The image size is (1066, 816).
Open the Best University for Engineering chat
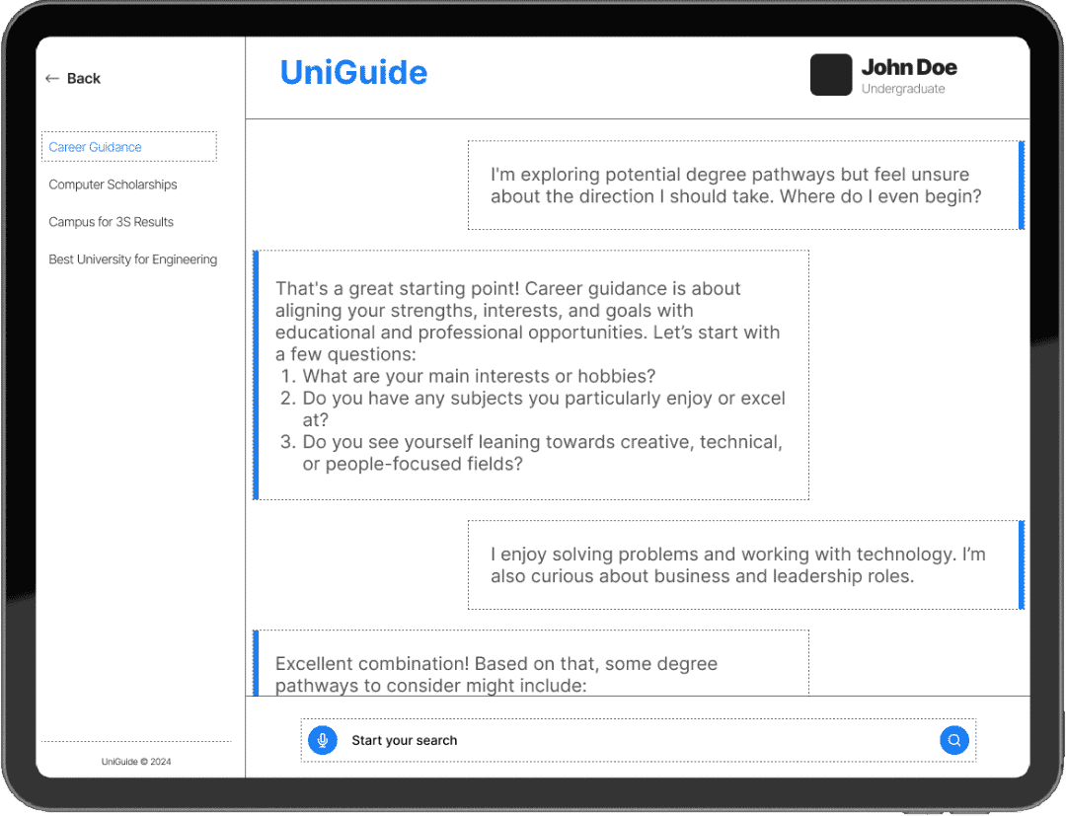click(x=133, y=259)
